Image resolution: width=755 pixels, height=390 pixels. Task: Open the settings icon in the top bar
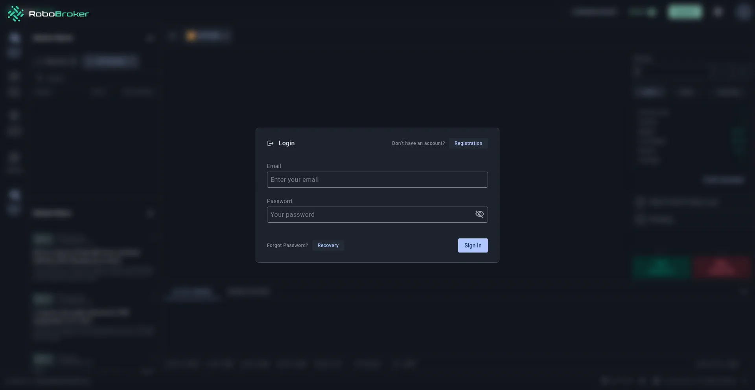(x=718, y=12)
